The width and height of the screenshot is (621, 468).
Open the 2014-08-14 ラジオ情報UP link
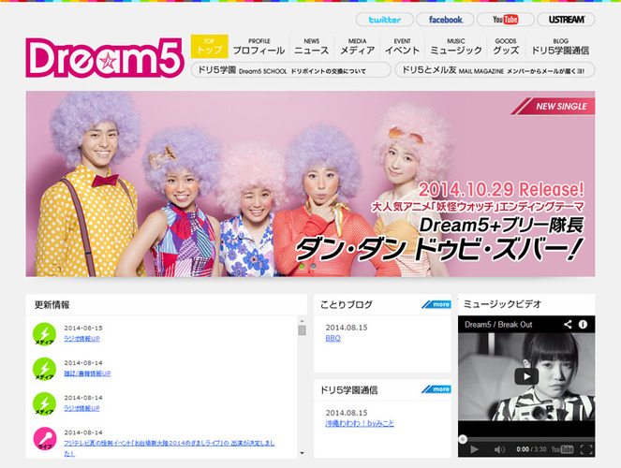point(82,408)
